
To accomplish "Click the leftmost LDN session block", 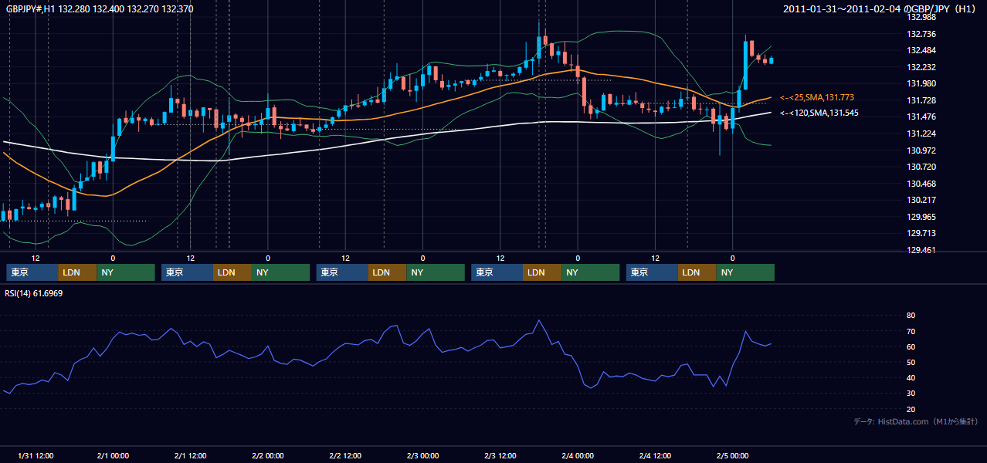I will click(78, 272).
